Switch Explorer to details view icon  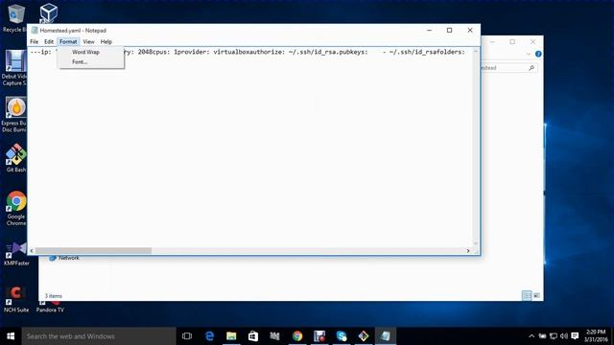click(x=527, y=296)
